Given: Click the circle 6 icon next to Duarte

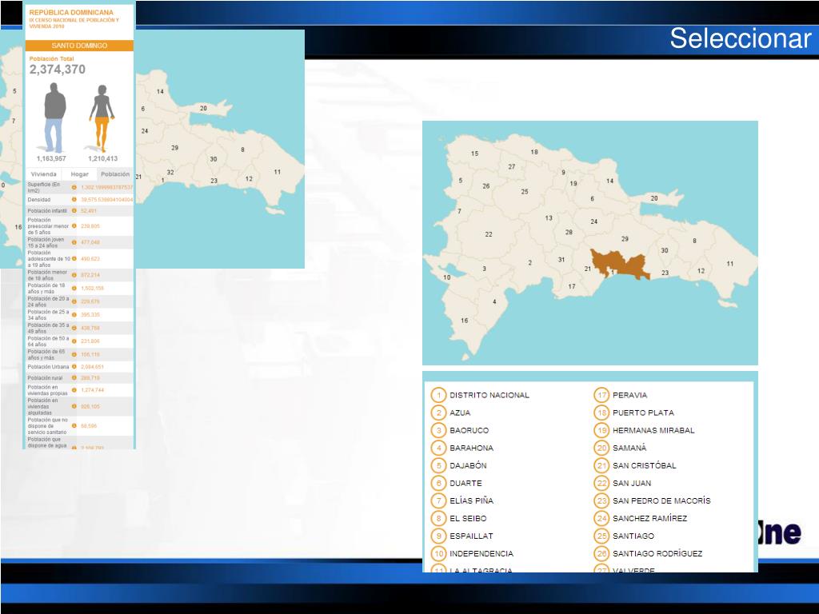Looking at the screenshot, I should tap(438, 484).
